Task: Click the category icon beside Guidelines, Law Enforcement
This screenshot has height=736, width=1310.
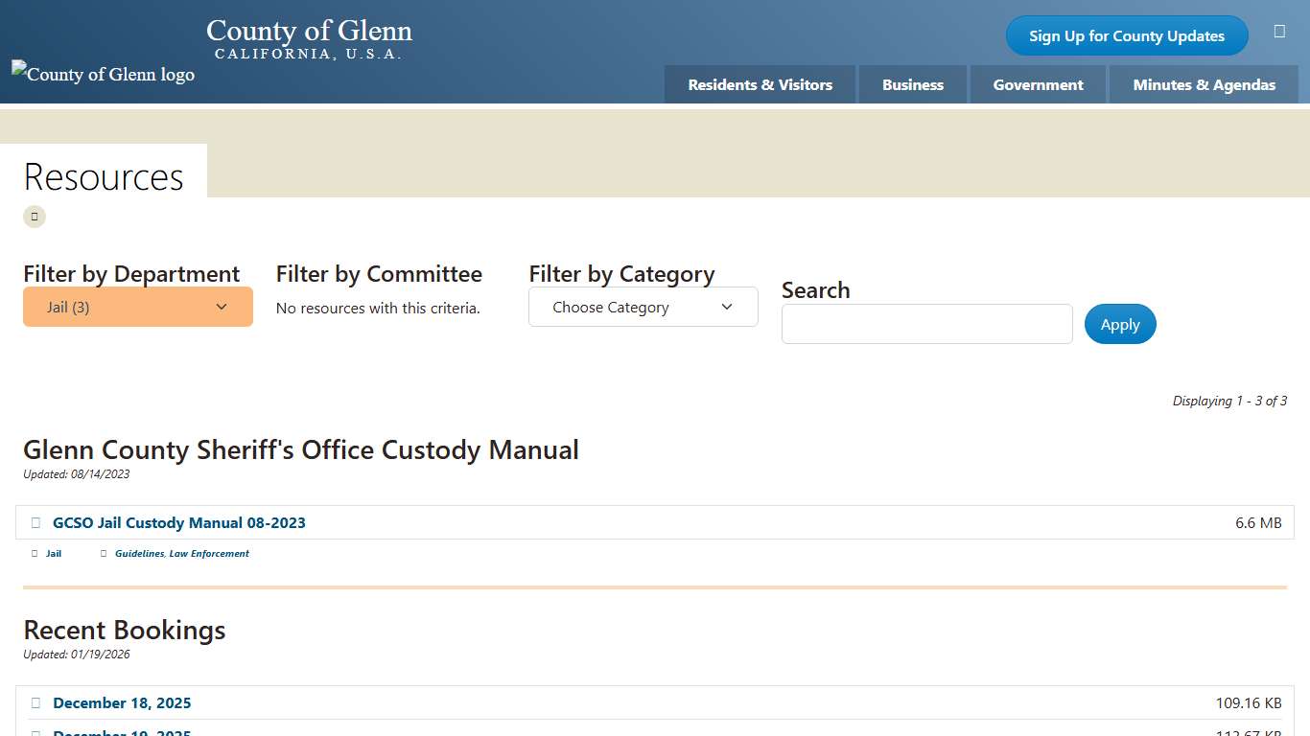Action: [104, 553]
